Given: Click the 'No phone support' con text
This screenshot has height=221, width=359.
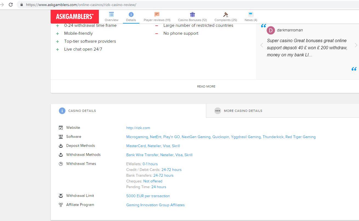Looking at the screenshot, I should tap(181, 33).
